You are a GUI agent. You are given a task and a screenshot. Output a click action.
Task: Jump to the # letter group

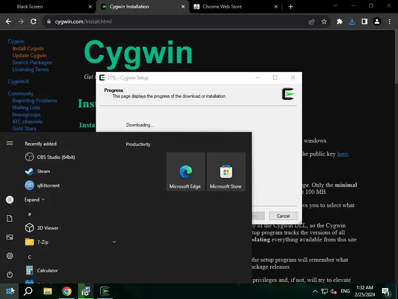click(30, 215)
